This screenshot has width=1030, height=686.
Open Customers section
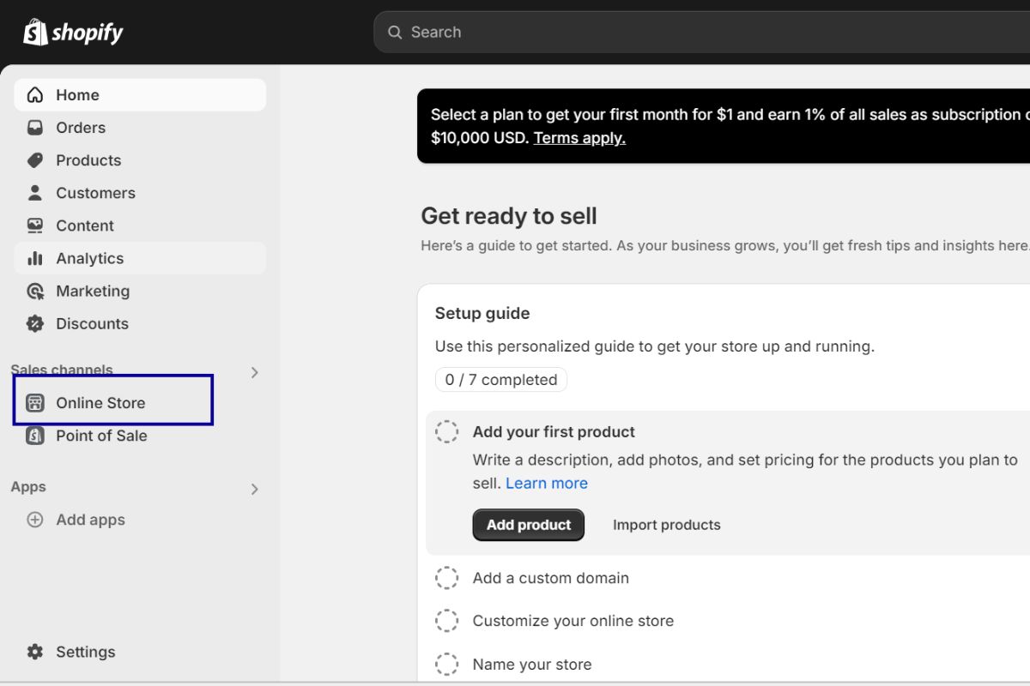(140, 192)
